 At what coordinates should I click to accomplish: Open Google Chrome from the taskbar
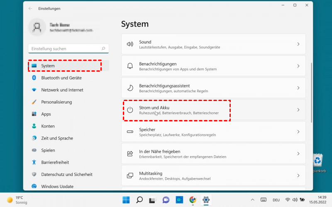193,200
